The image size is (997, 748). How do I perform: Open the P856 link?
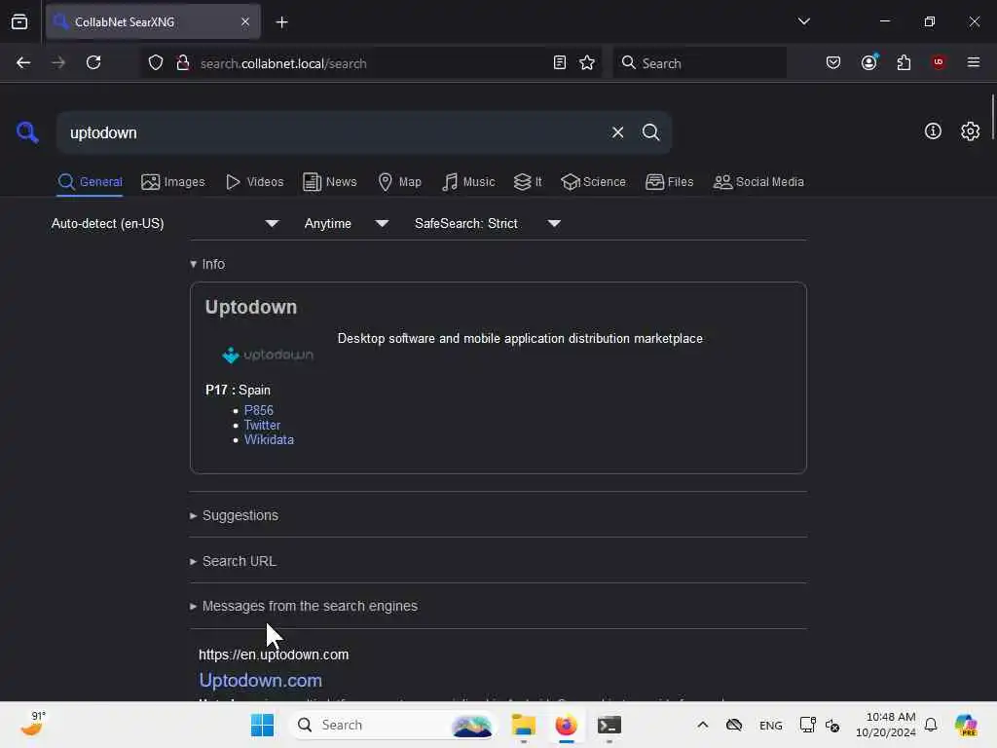tap(259, 410)
